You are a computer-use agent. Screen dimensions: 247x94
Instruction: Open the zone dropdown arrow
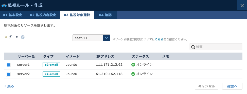107,38
